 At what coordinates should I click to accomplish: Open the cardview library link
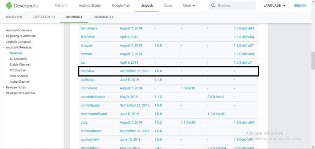pyautogui.click(x=87, y=71)
